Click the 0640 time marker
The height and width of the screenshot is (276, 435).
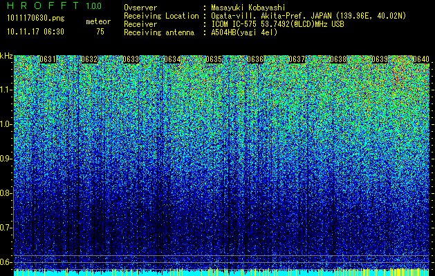[421, 59]
